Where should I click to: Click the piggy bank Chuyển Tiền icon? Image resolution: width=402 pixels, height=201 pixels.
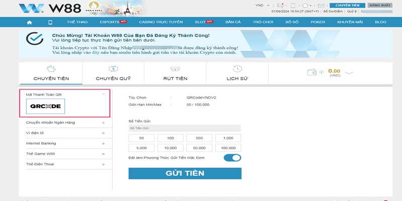point(51,69)
